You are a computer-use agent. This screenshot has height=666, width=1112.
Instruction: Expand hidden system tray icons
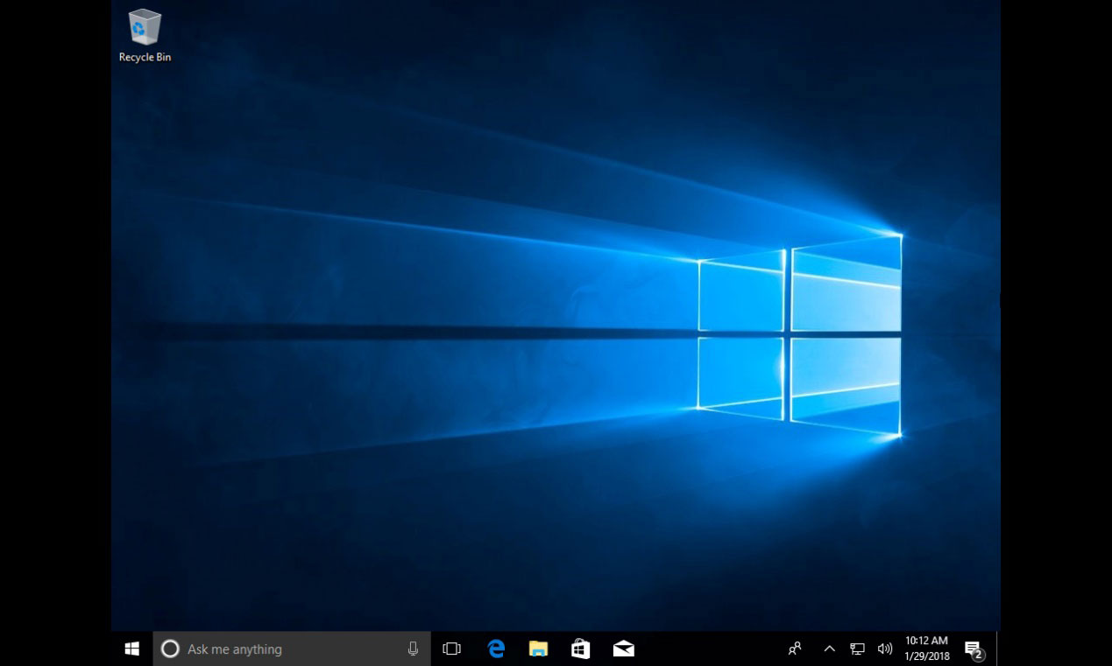[828, 648]
